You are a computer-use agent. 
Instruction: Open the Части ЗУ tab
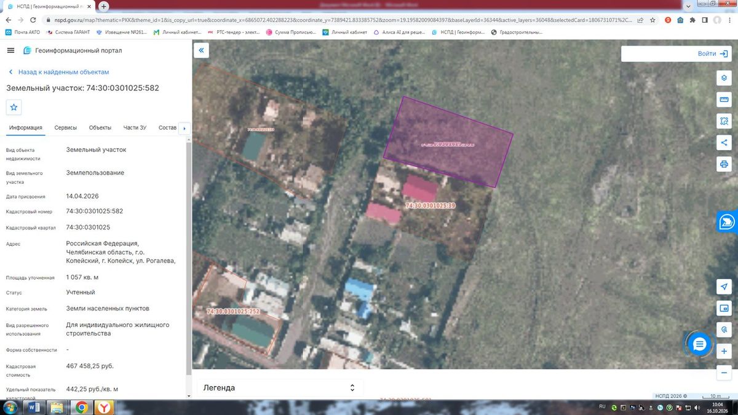(135, 128)
